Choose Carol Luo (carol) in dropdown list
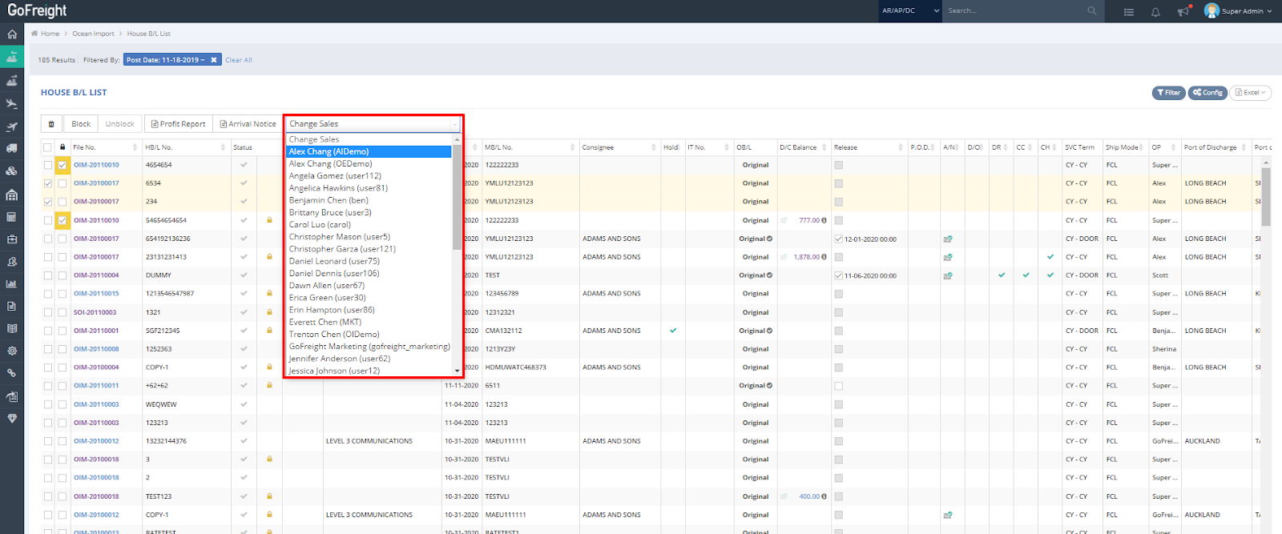 pos(320,225)
